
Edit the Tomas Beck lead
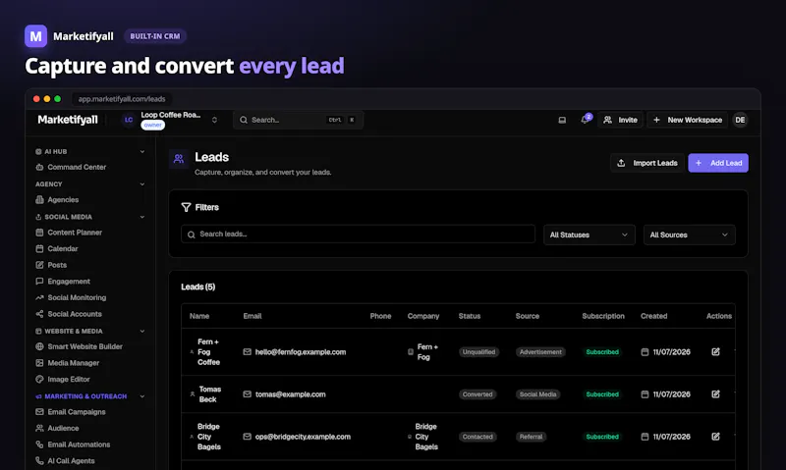(715, 393)
